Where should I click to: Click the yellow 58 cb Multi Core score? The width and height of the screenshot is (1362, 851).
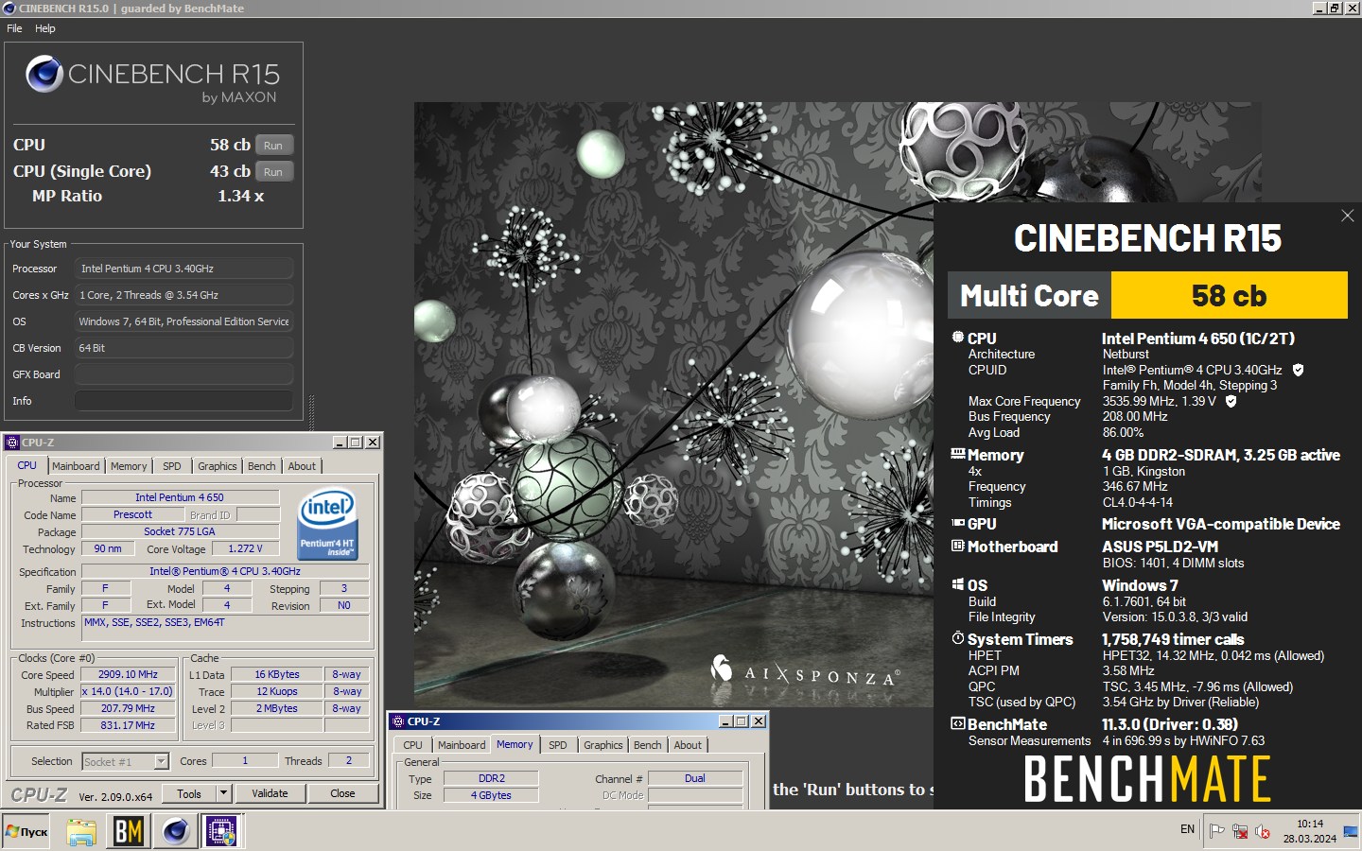[1229, 295]
